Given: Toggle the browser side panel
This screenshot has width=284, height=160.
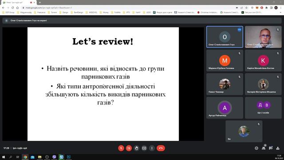Looking at the screenshot, I should click(271, 8).
